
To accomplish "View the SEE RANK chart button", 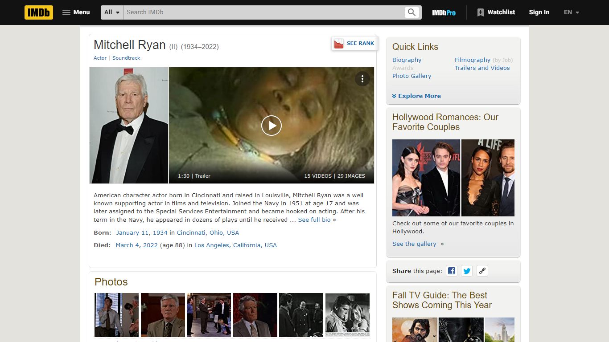I will 354,43.
